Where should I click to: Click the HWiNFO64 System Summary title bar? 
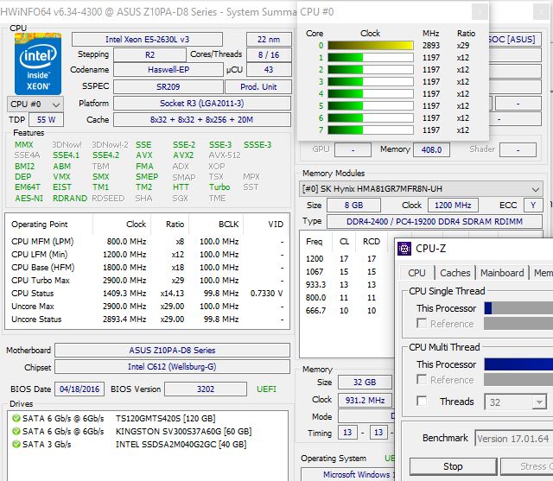[148, 12]
